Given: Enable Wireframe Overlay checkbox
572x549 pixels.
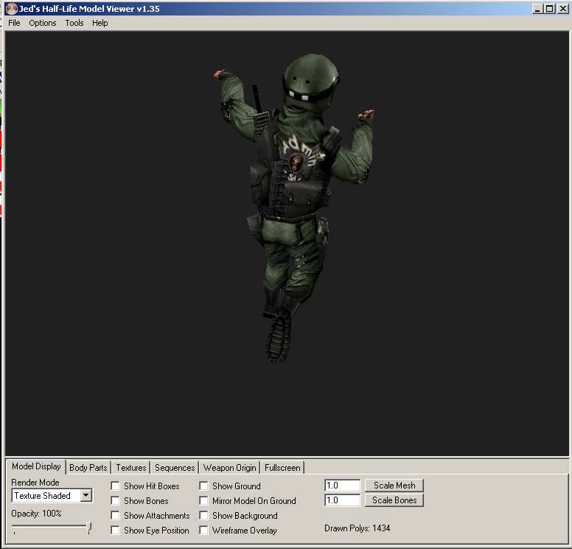Looking at the screenshot, I should point(203,530).
